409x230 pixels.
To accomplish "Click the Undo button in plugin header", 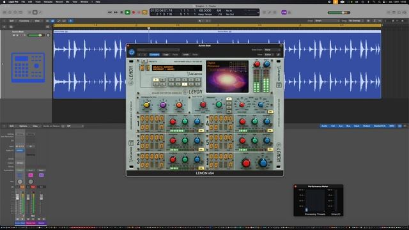I will 186,54.
